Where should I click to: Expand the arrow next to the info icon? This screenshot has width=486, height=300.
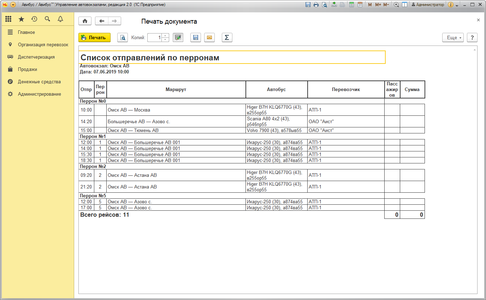click(457, 5)
